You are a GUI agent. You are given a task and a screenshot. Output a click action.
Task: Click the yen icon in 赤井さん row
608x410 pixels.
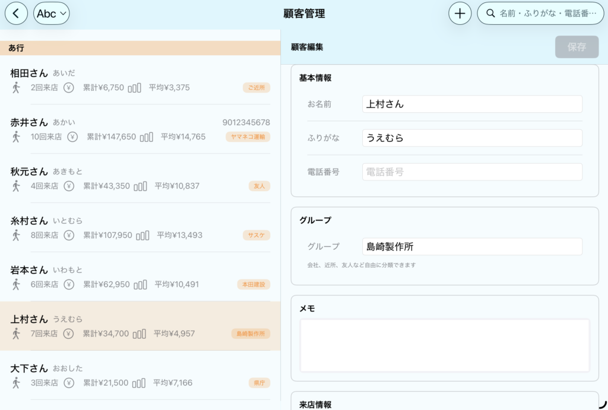point(72,137)
